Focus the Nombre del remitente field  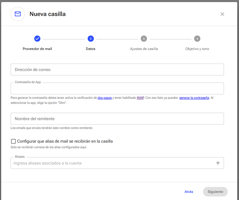coord(117,119)
